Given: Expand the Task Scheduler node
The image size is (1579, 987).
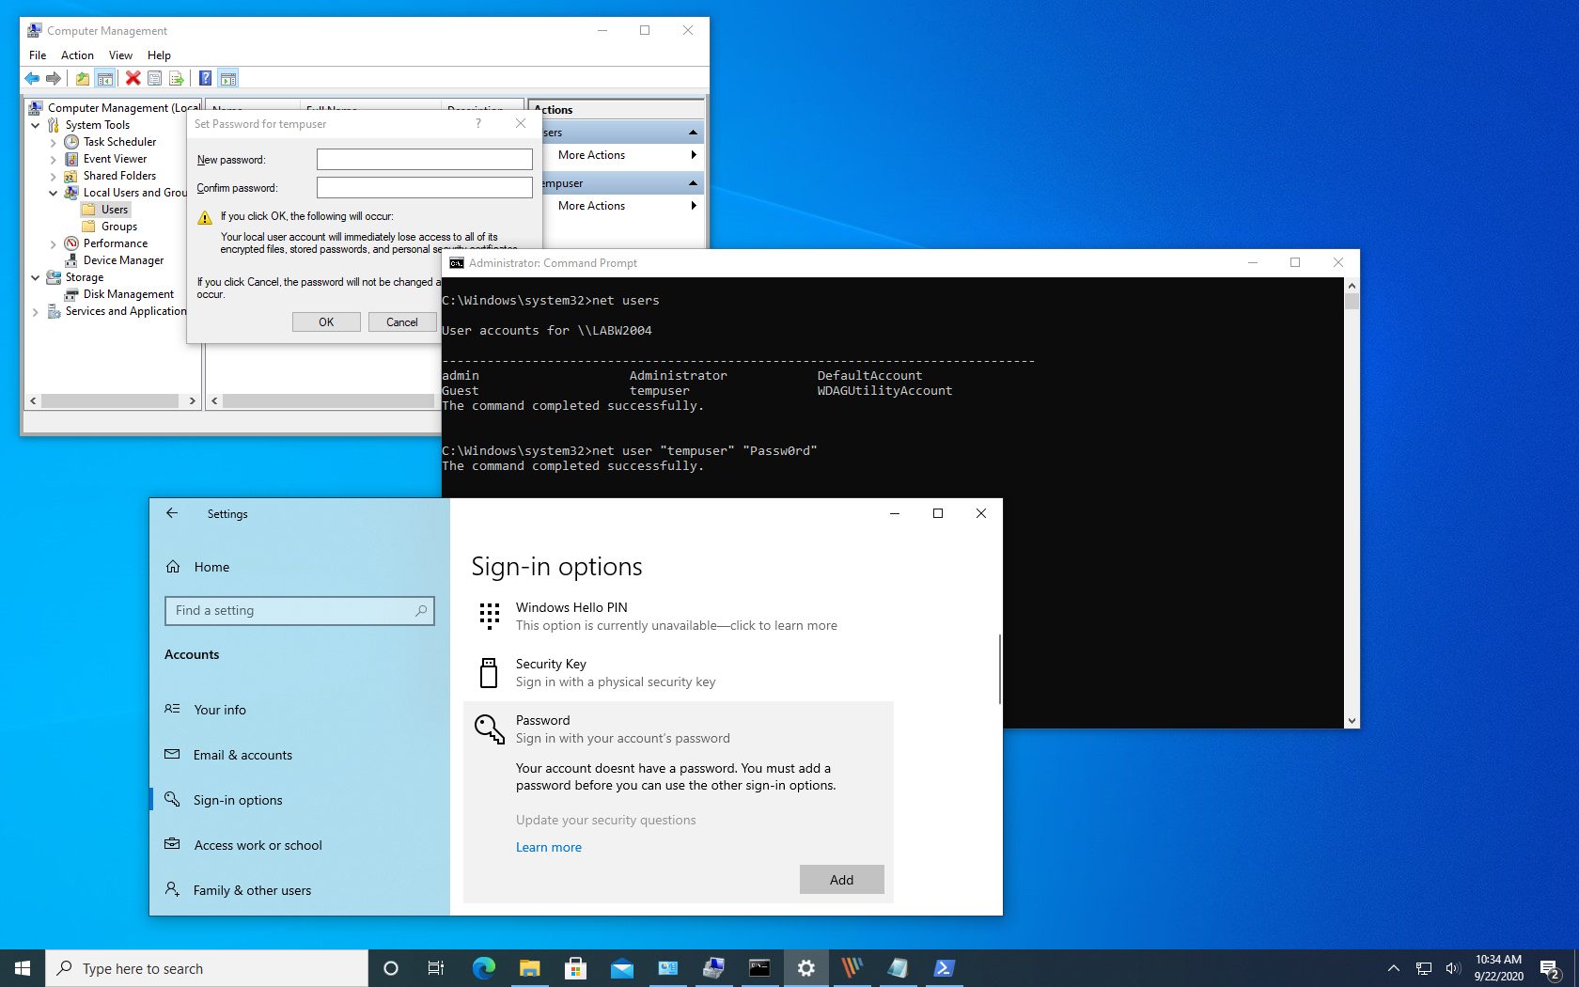Looking at the screenshot, I should click(x=53, y=142).
